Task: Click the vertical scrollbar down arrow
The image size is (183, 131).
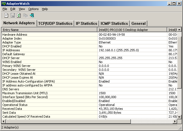Action: [x=180, y=117]
